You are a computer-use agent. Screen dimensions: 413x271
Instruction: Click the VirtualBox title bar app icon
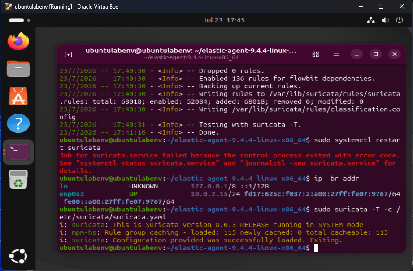click(x=9, y=6)
